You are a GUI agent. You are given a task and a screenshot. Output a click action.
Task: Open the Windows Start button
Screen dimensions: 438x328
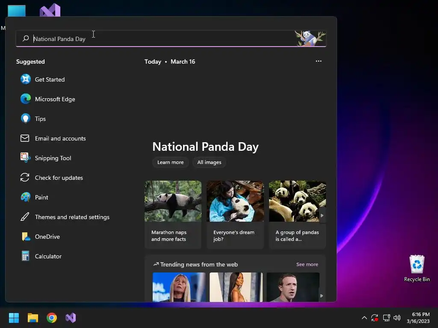point(14,318)
